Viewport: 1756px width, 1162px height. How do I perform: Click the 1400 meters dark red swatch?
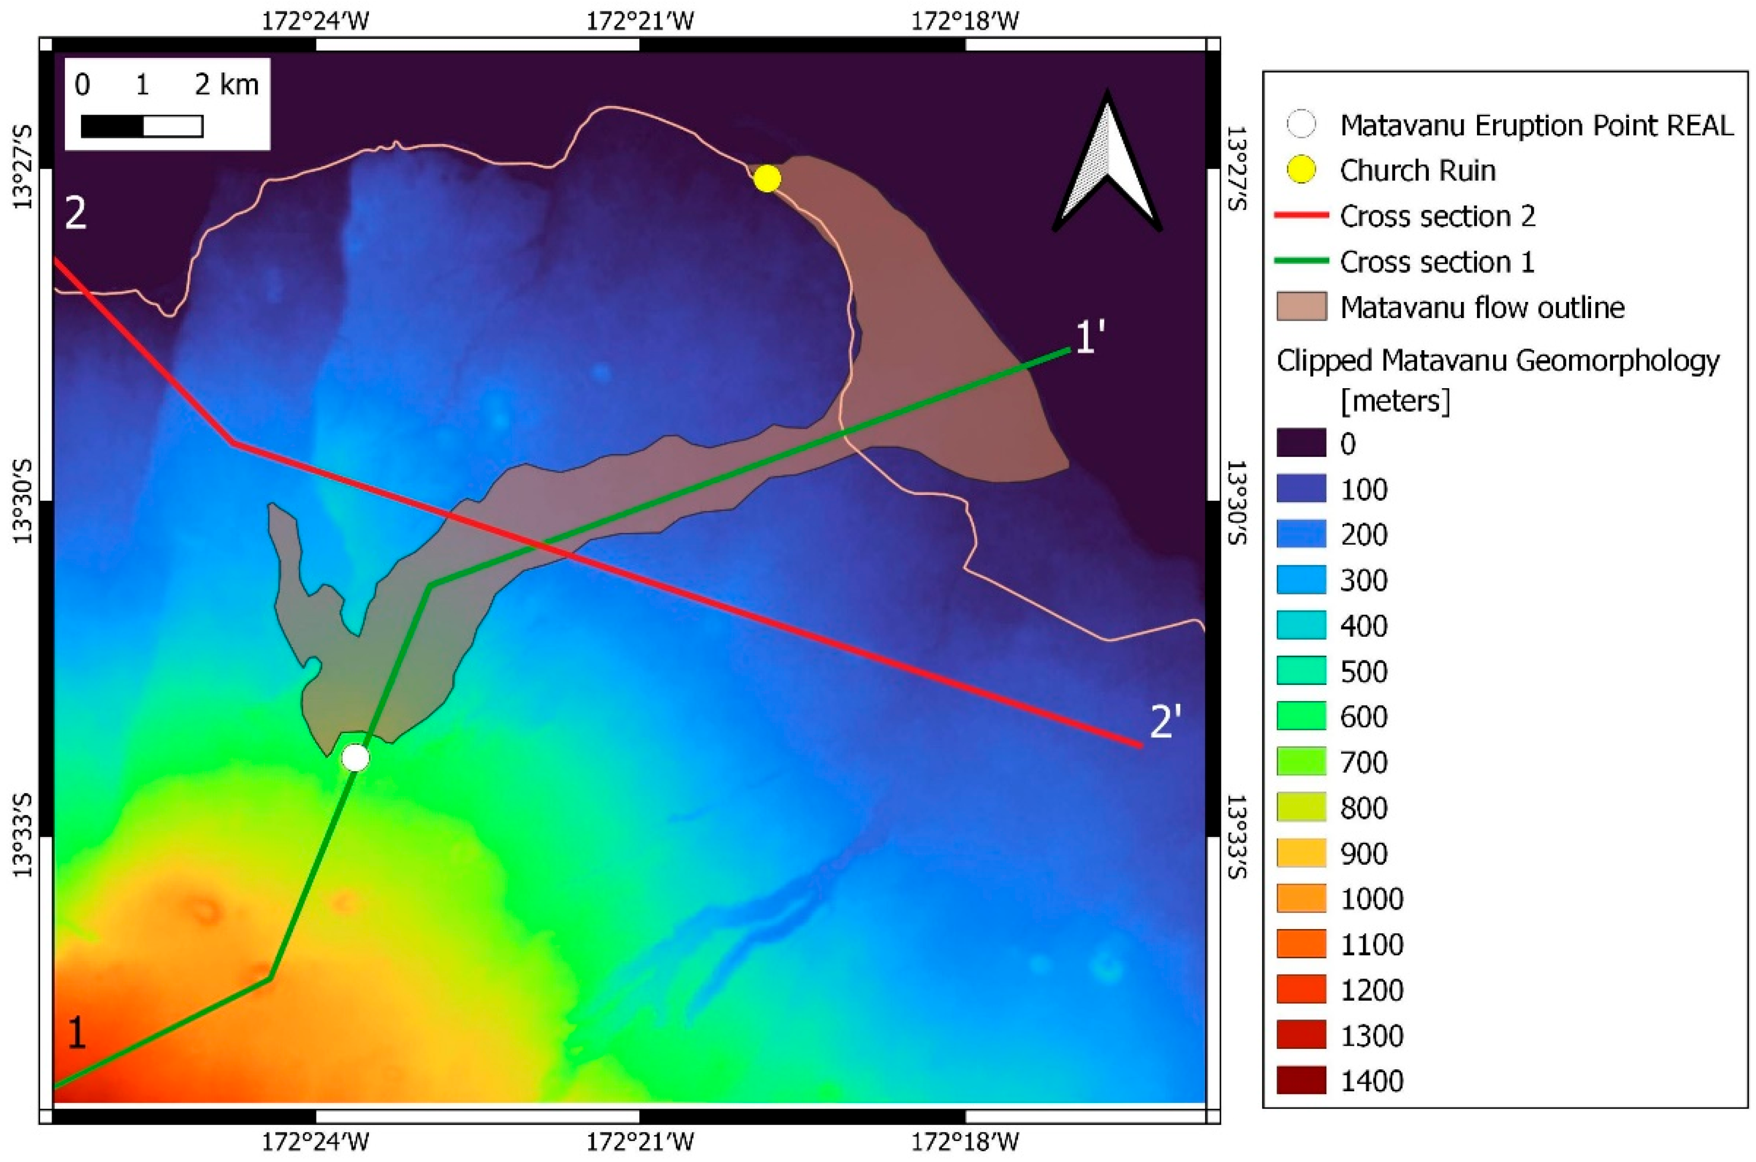click(1301, 1081)
